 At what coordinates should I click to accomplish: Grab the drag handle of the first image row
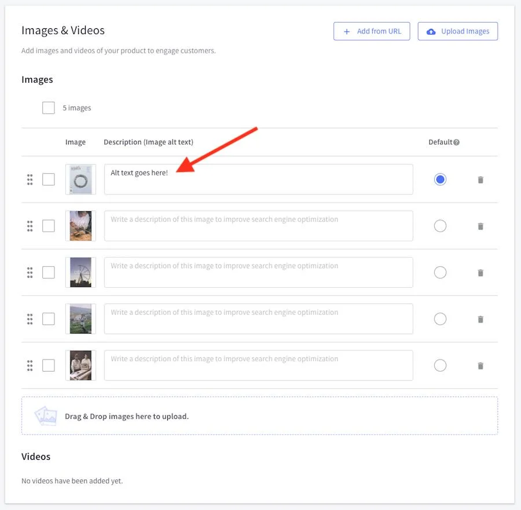30,179
